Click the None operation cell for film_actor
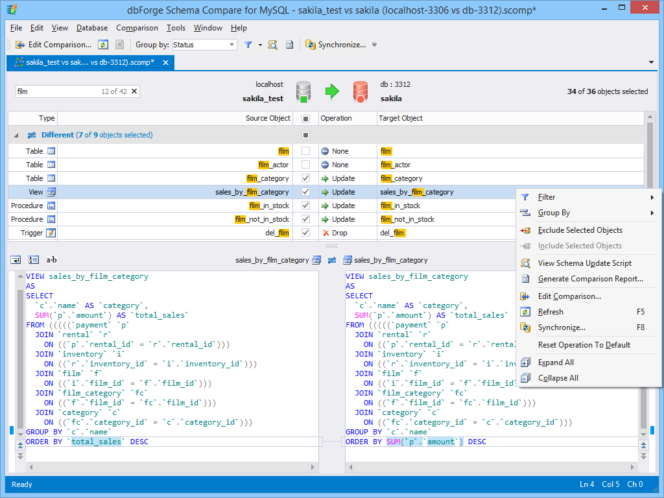Viewport: 664px width, 498px height. 348,165
